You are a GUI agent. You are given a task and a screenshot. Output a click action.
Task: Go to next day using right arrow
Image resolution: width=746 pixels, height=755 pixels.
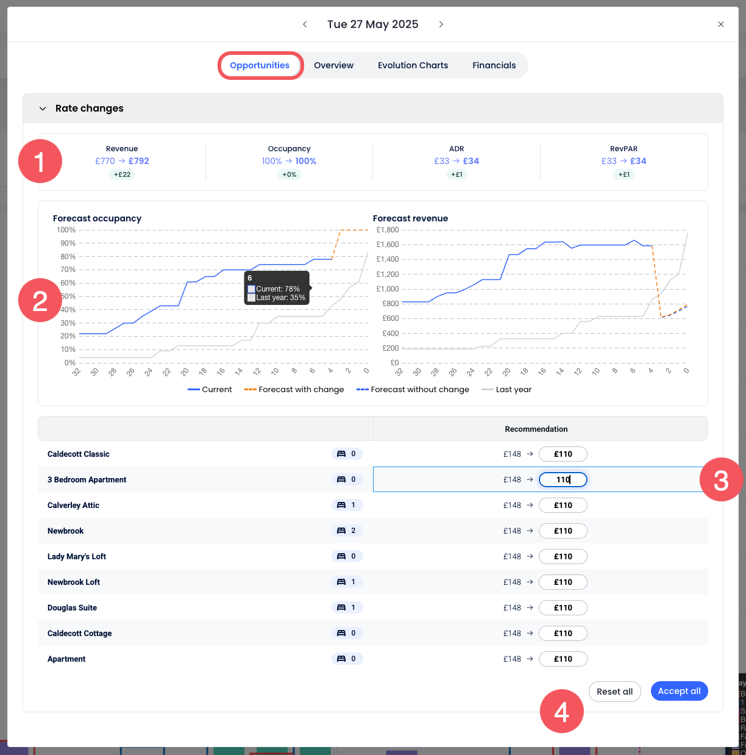441,24
